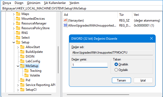Click the Maps folder icon
163x97 pixels.
(x=18, y=14)
